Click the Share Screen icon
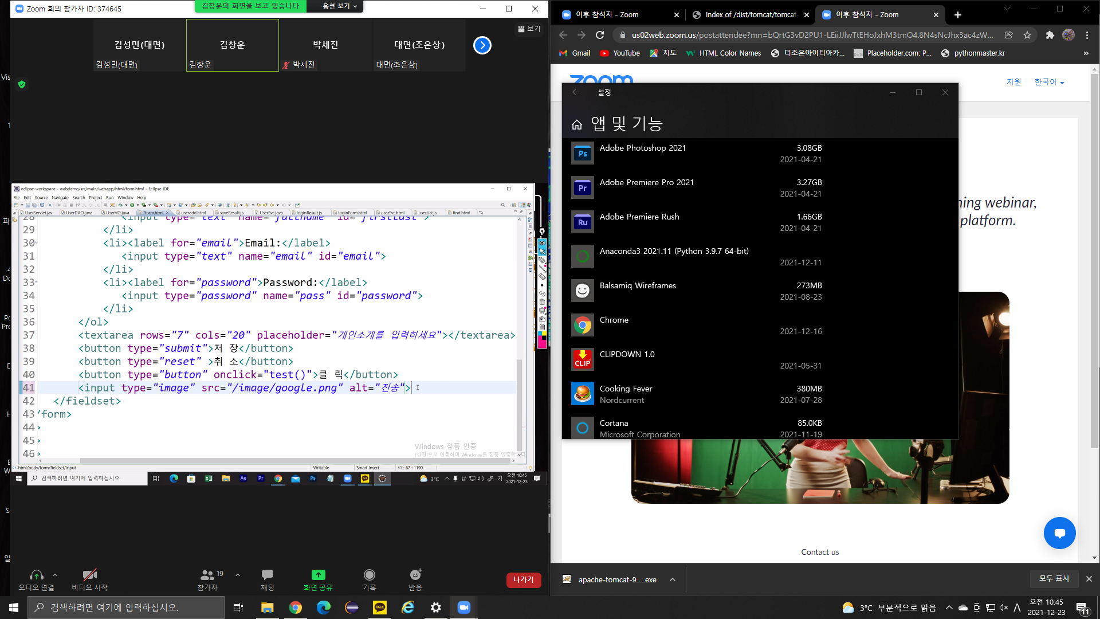Screen dimensions: 1100x619 [x=318, y=575]
